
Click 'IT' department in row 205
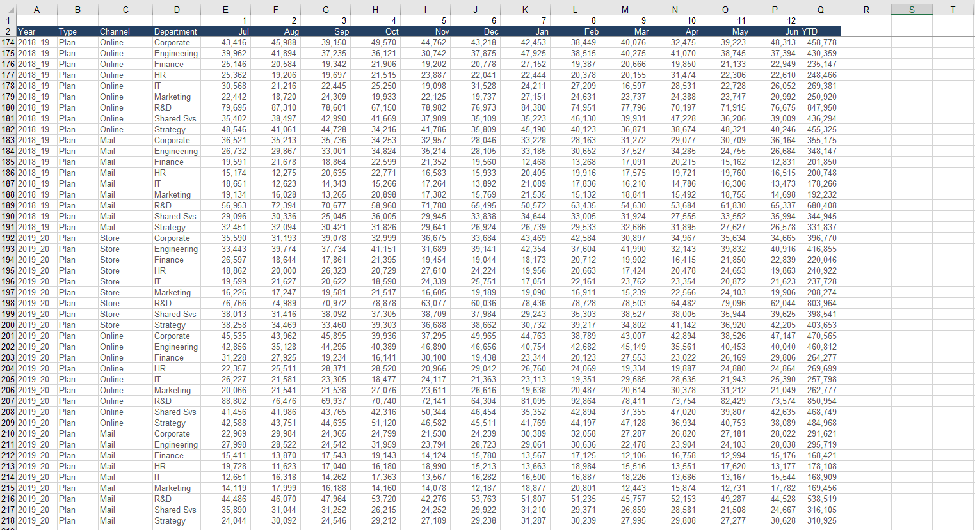click(x=177, y=379)
